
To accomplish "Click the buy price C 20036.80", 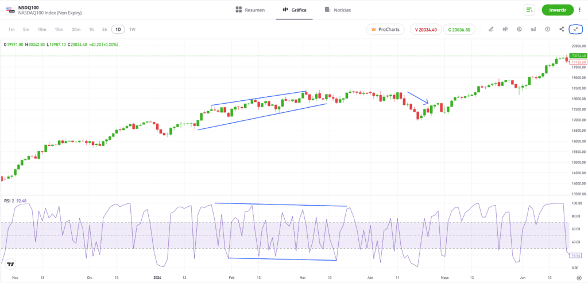I will (x=459, y=30).
